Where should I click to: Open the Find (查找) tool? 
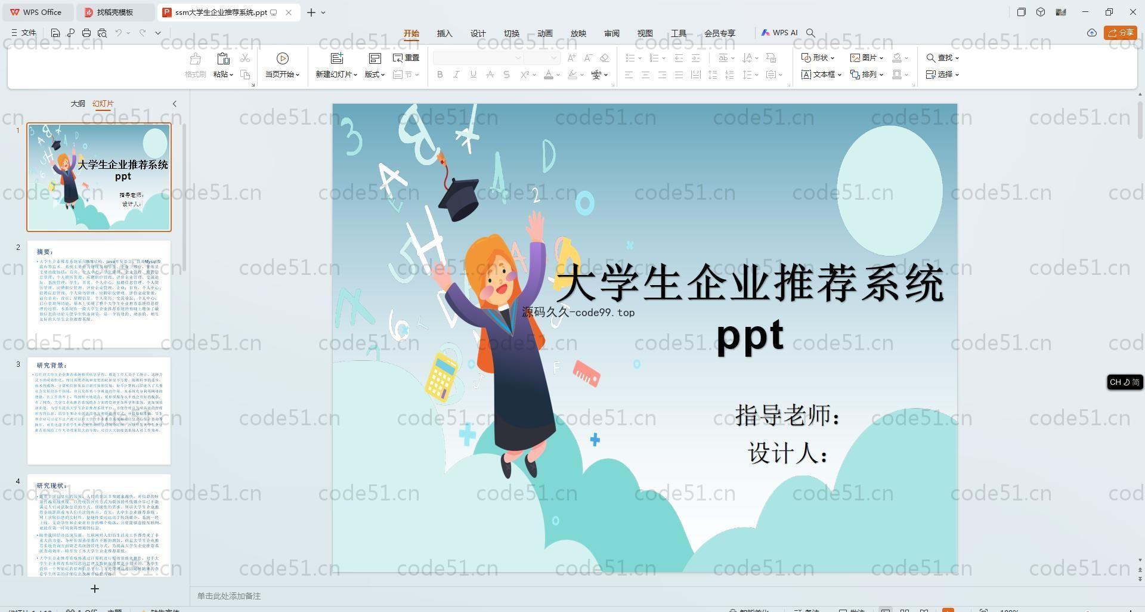[942, 58]
